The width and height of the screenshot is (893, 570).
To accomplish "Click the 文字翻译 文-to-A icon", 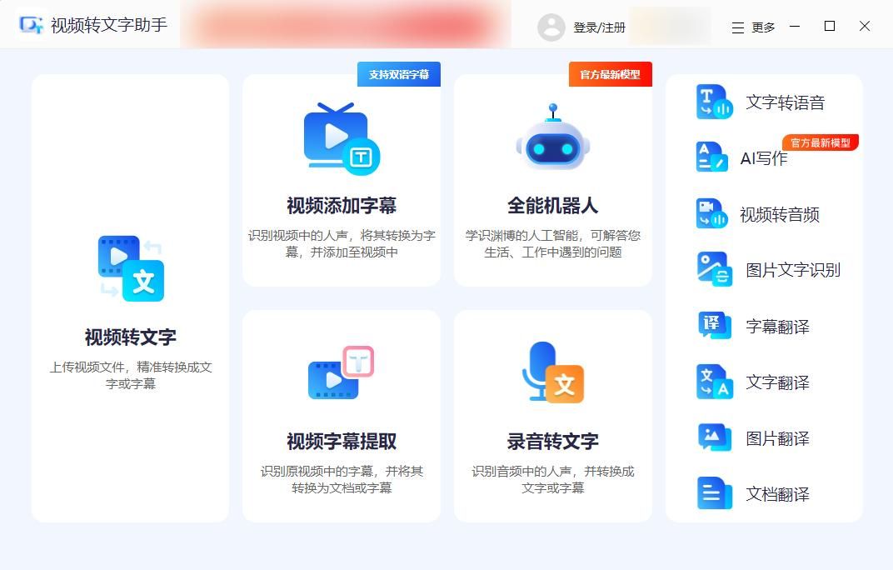I will coord(714,382).
